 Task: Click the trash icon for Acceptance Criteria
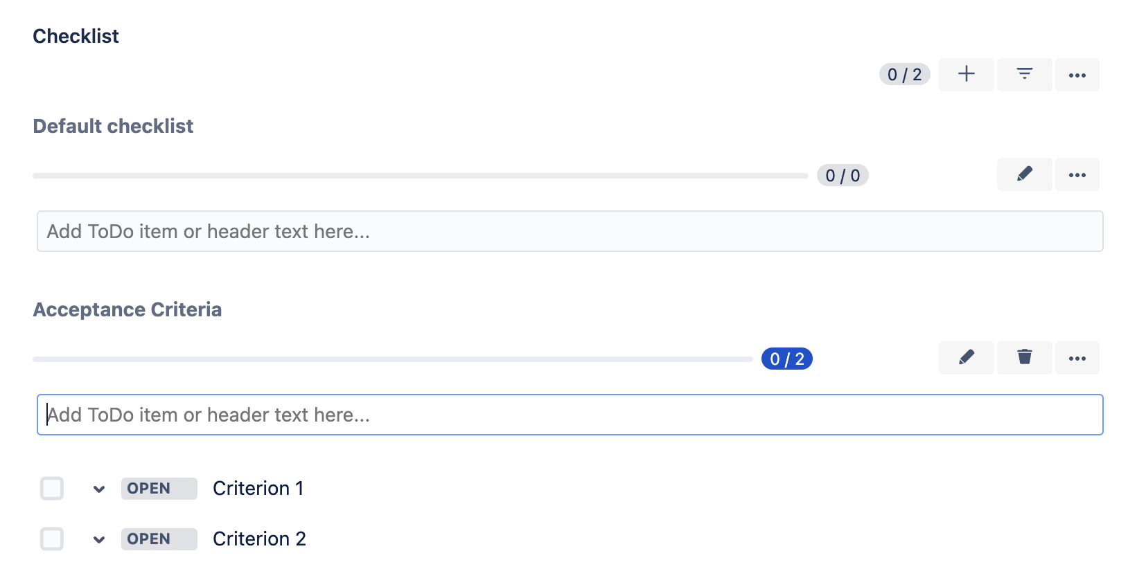tap(1024, 358)
